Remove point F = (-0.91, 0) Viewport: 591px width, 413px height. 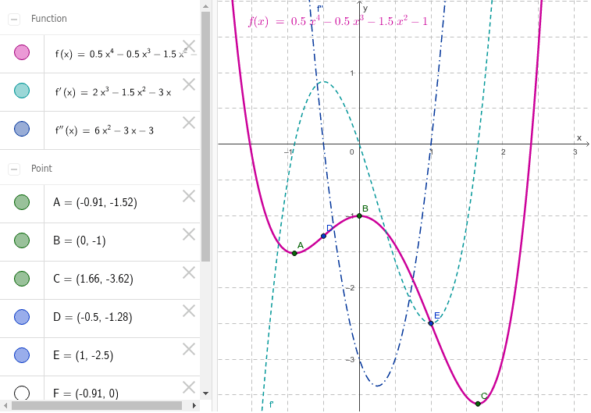189,387
